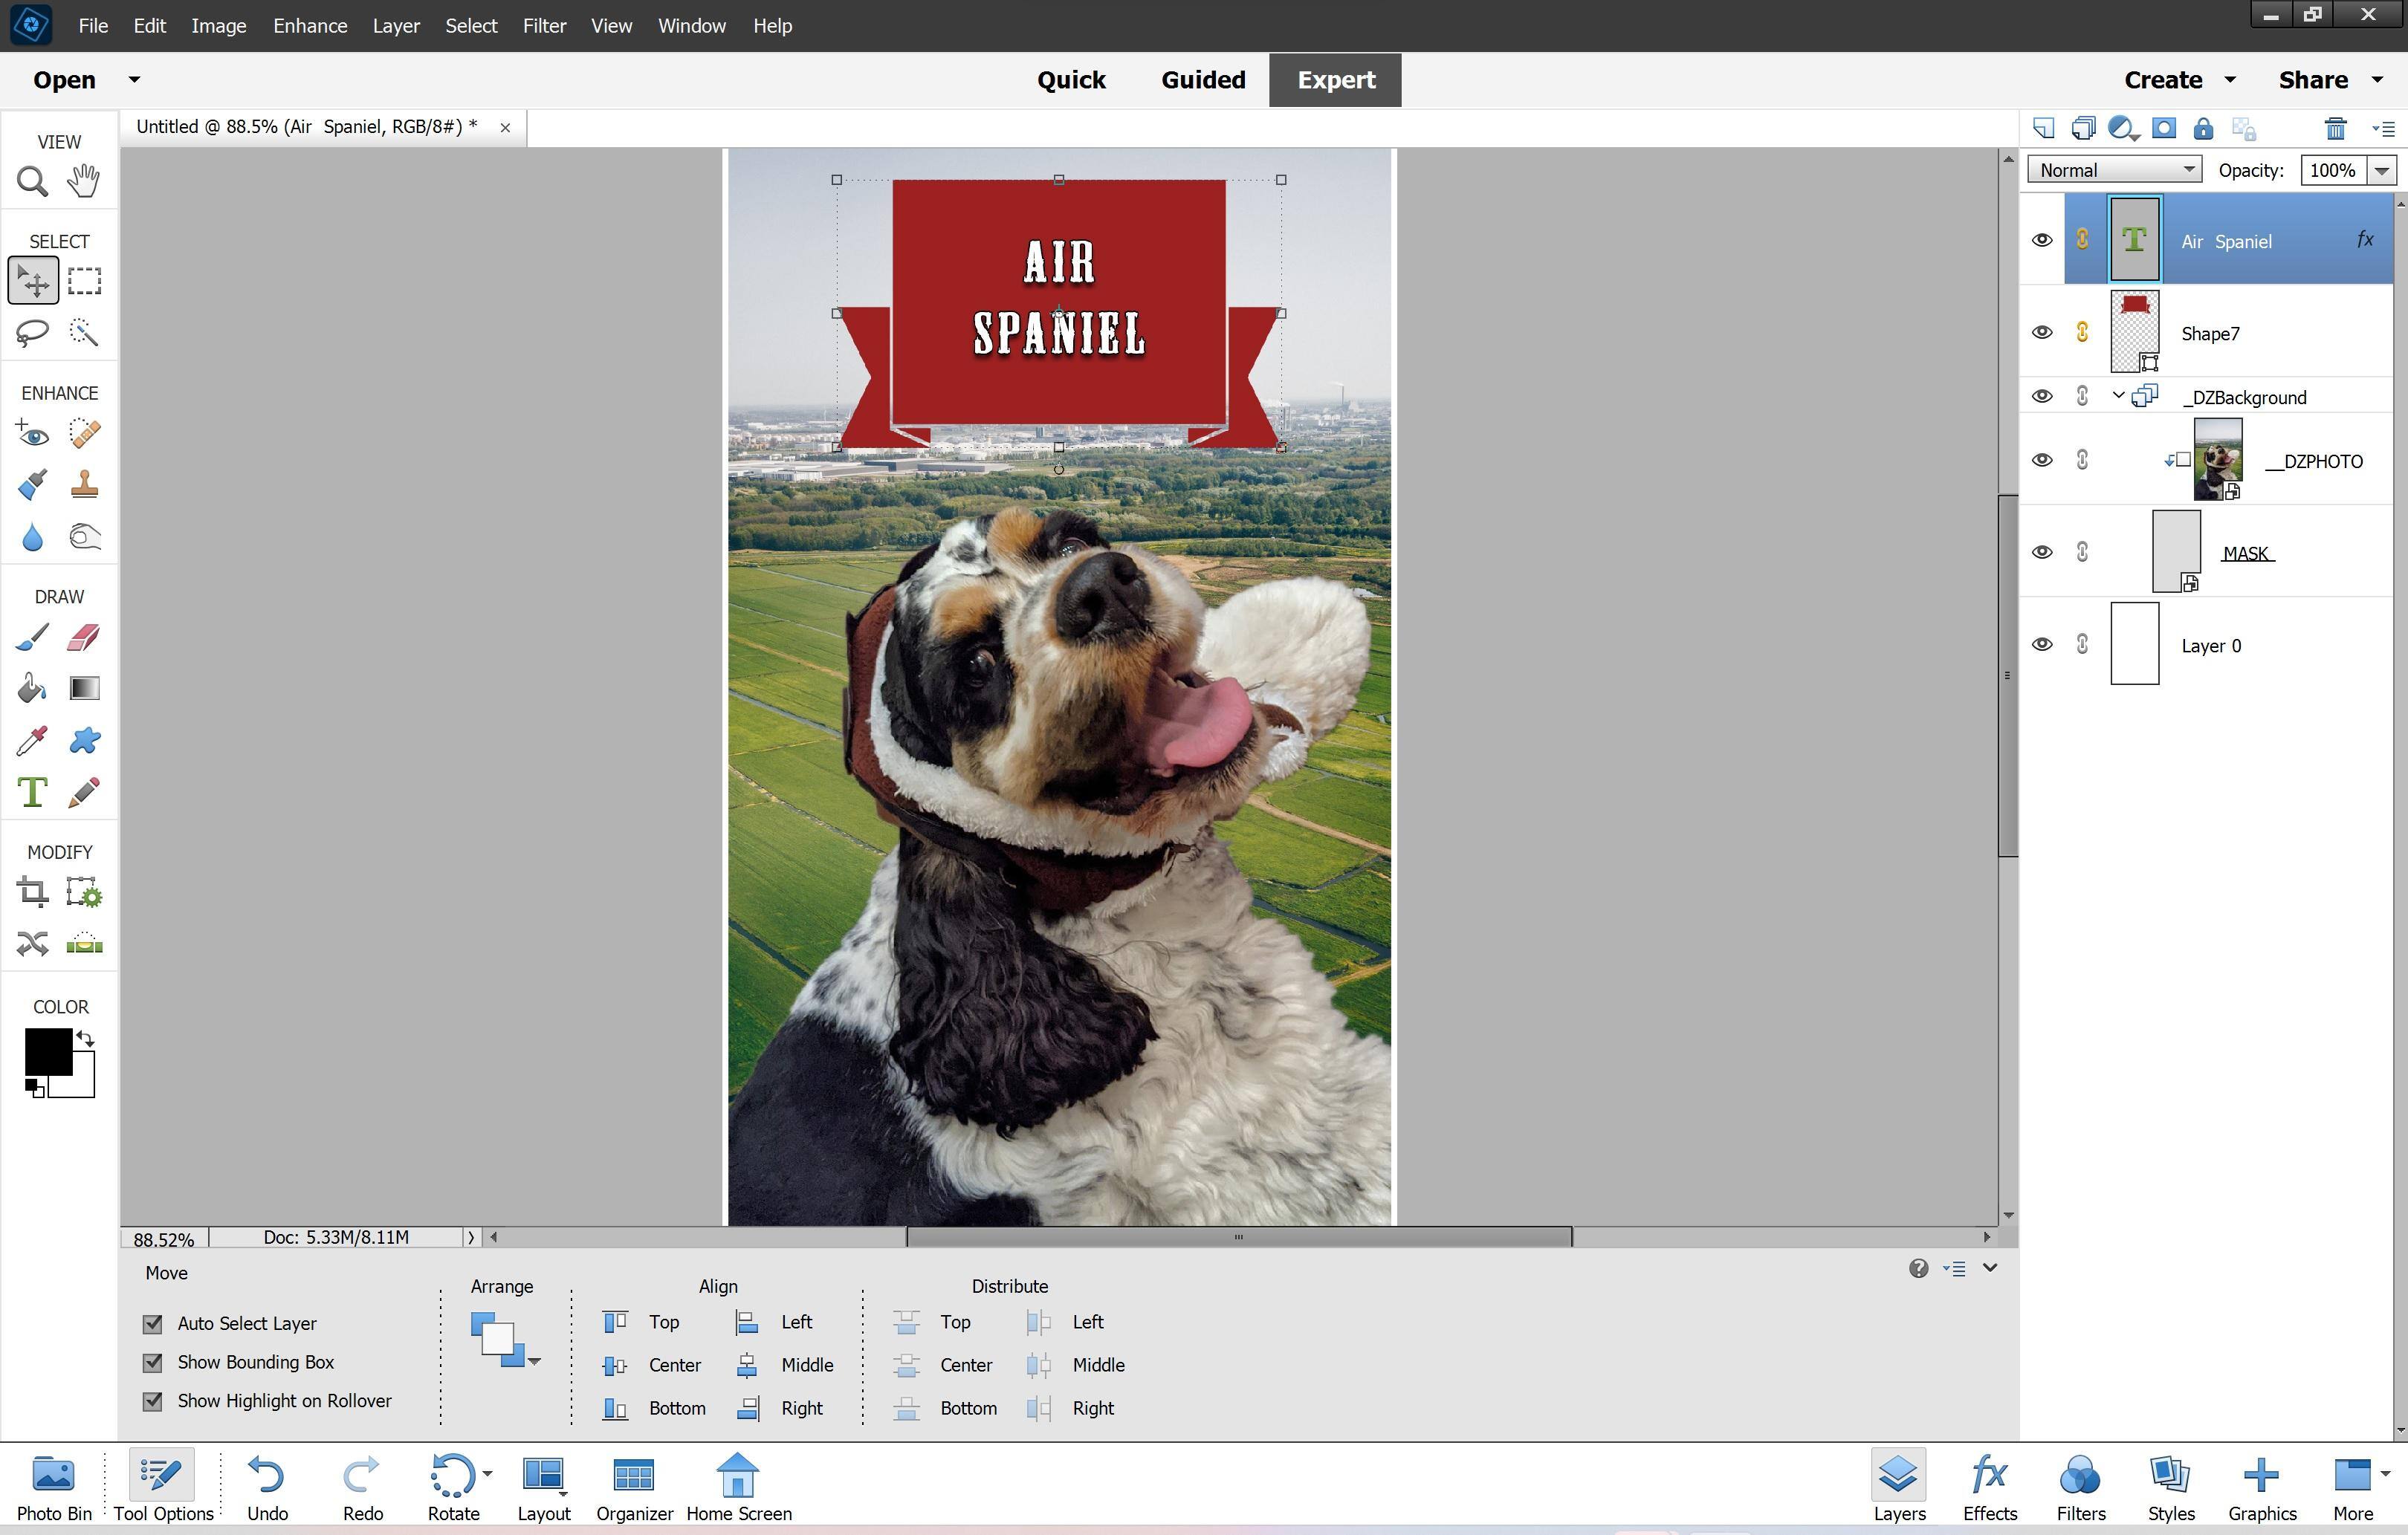
Task: Click the delete layer trash icon
Action: coord(2335,129)
